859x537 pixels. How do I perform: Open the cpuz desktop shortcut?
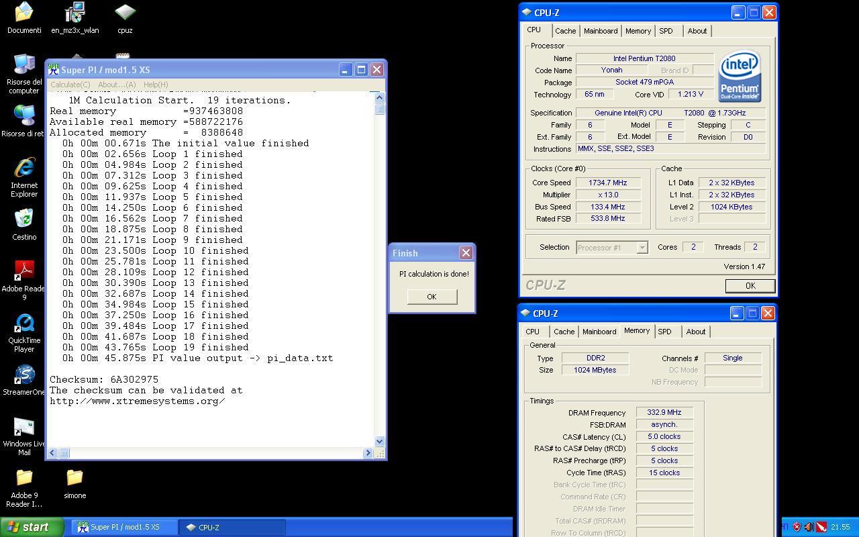pos(125,18)
